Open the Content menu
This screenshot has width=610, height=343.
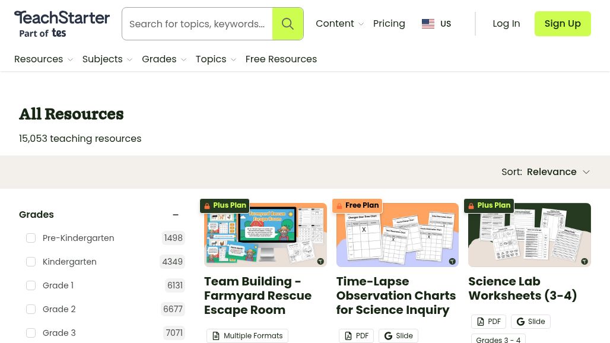[x=339, y=24]
